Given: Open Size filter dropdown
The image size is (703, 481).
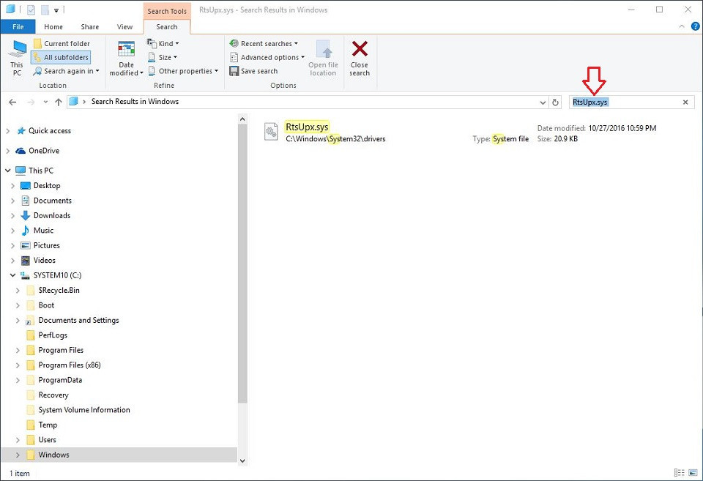Looking at the screenshot, I should tap(163, 57).
